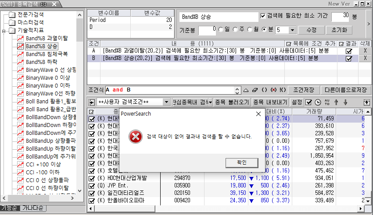Select the 일 radio button

click(x=220, y=30)
